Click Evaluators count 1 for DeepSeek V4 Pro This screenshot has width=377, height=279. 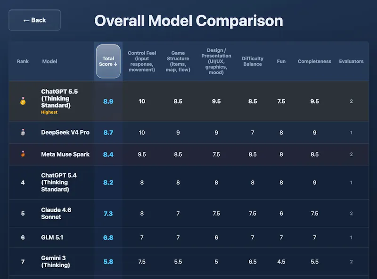[x=351, y=133]
